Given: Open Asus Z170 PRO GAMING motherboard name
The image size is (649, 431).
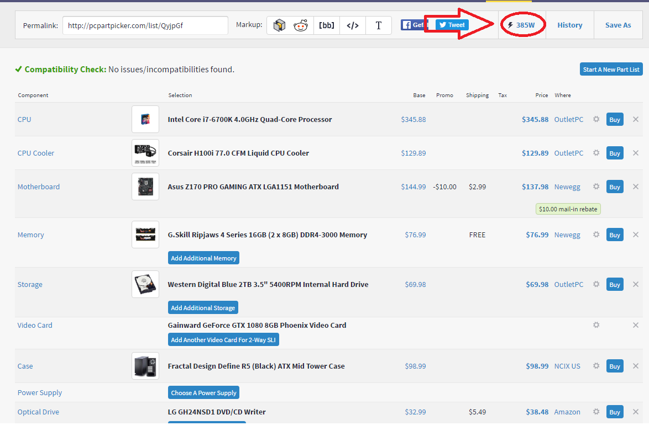Looking at the screenshot, I should coord(253,187).
